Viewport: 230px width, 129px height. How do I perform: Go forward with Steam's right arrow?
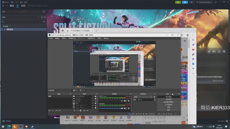(x=7, y=6)
